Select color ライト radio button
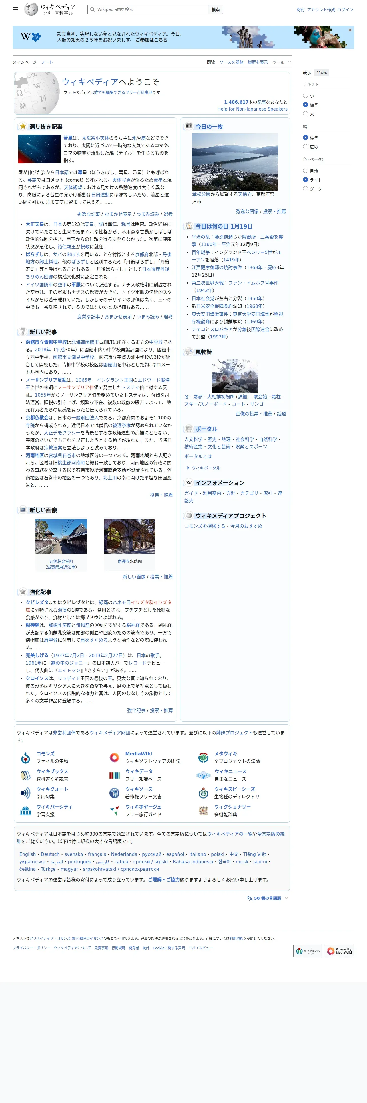 click(x=306, y=180)
